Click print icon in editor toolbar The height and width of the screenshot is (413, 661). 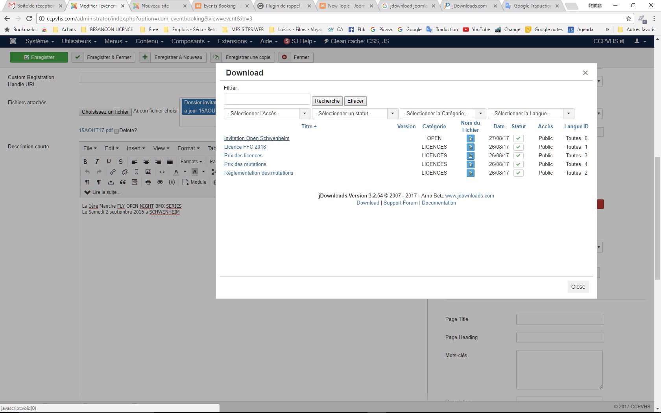(x=148, y=182)
